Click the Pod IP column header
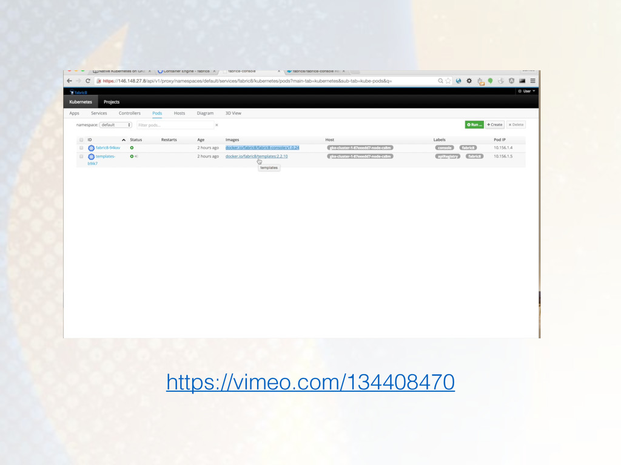621x465 pixels. [x=500, y=140]
